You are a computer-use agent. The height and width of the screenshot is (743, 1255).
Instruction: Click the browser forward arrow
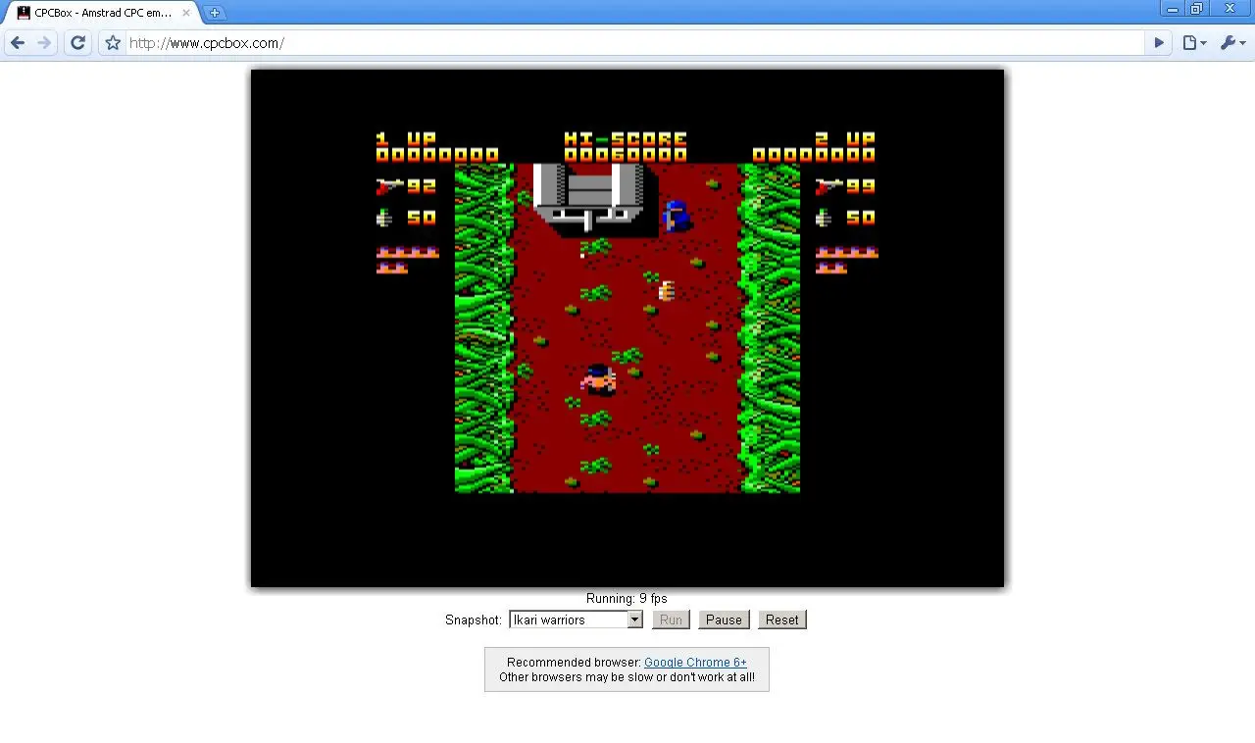tap(44, 43)
